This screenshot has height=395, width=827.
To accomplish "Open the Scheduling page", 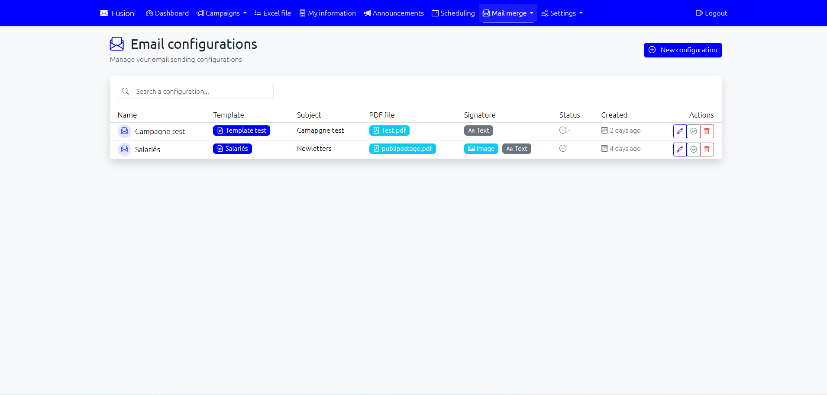I will pyautogui.click(x=453, y=13).
